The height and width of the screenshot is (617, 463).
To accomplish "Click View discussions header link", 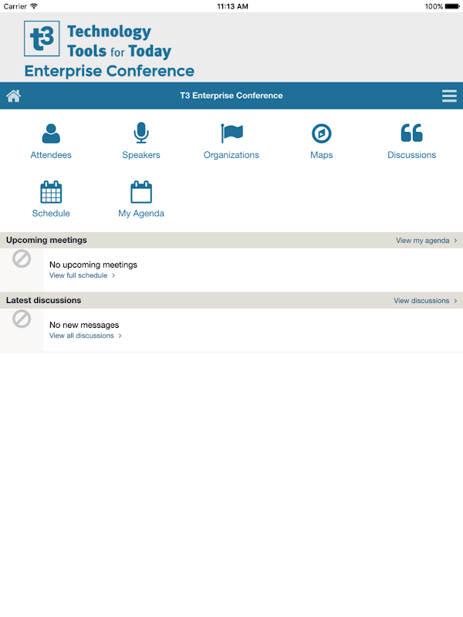I will point(421,301).
